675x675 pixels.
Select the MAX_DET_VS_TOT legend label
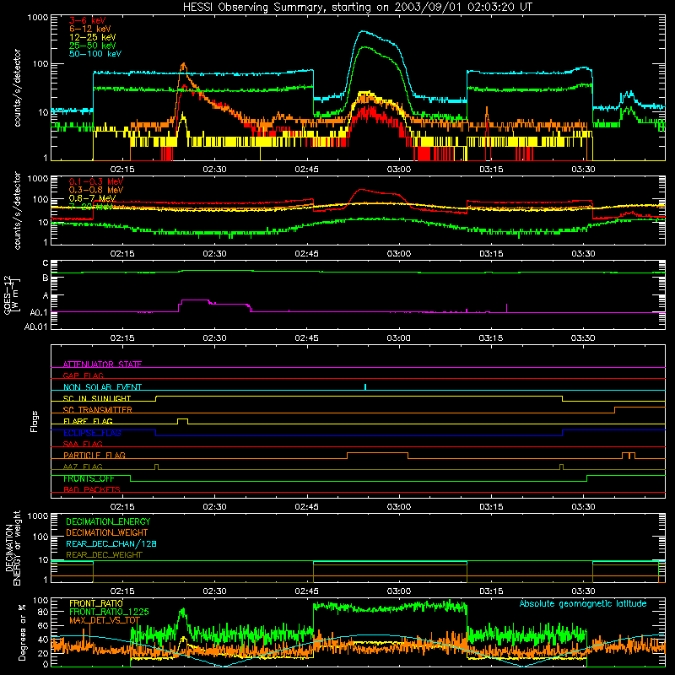[105, 620]
